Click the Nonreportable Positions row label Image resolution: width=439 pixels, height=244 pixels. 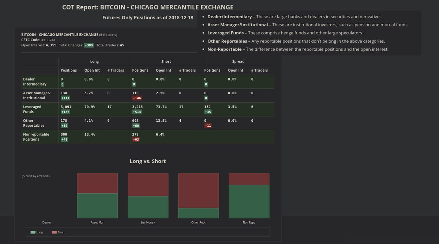click(x=36, y=137)
